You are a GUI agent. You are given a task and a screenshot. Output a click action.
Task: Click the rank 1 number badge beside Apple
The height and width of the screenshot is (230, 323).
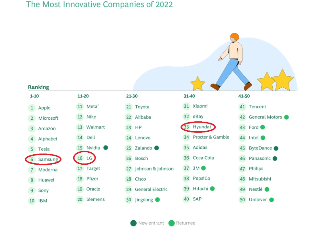coord(32,108)
